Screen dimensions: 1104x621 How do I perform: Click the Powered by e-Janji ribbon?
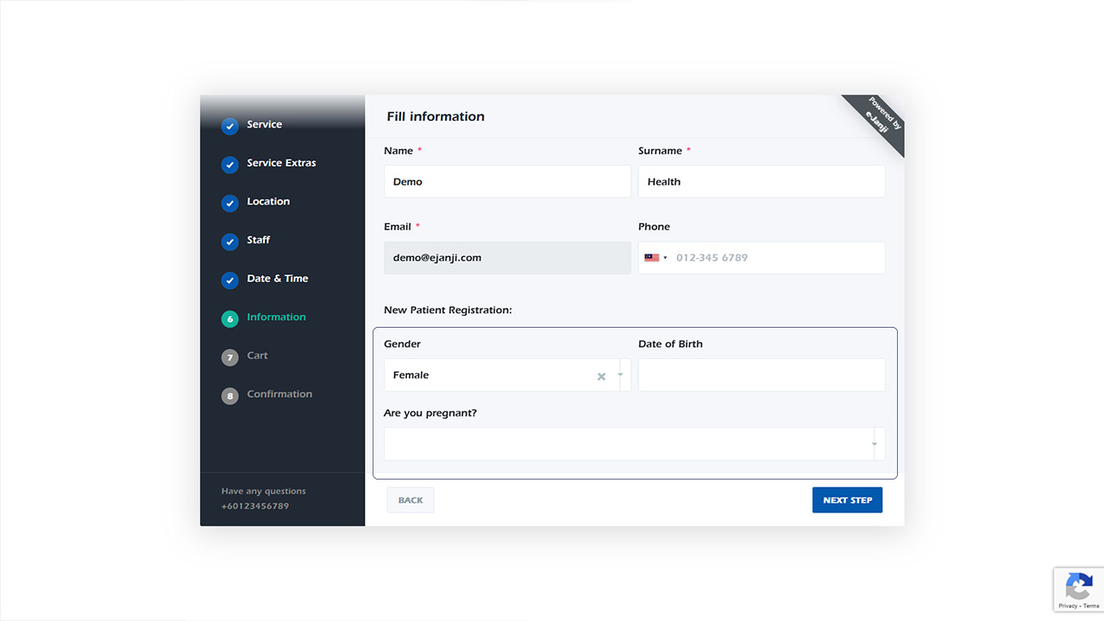pos(881,120)
